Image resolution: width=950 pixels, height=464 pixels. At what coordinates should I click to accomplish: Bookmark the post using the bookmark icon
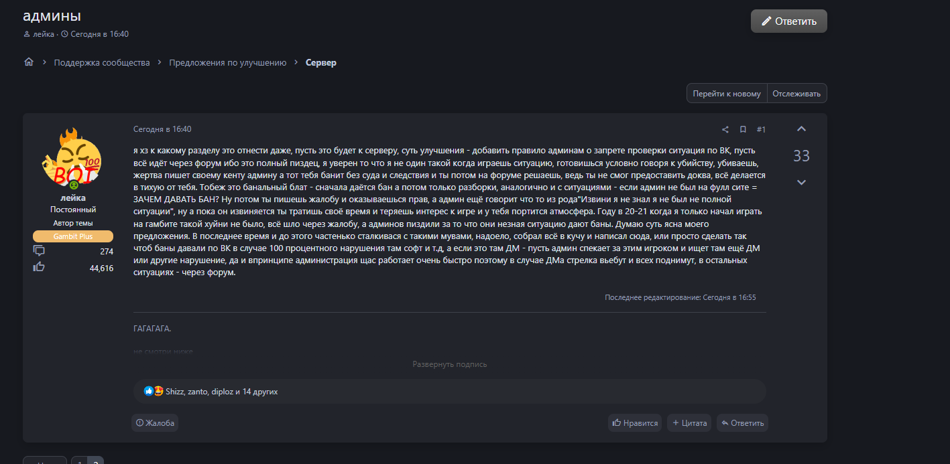click(743, 130)
